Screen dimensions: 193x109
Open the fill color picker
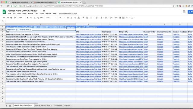coord(83,18)
